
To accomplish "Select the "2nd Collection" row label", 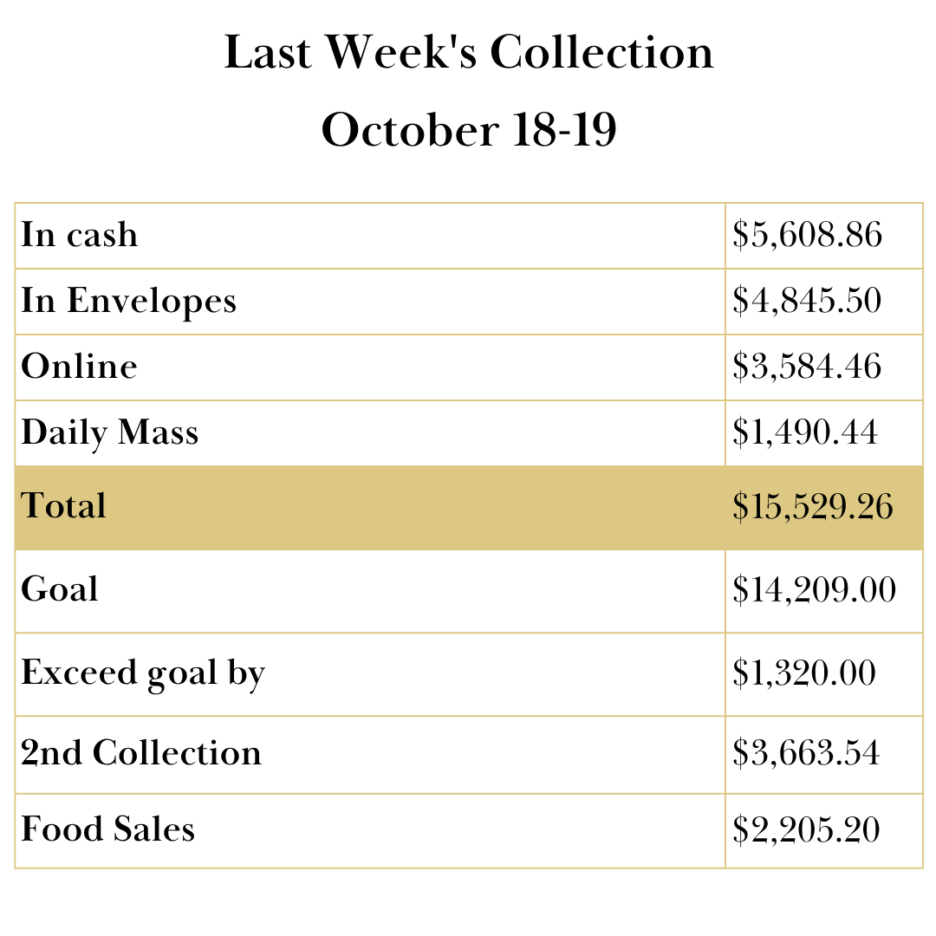I will 141,753.
